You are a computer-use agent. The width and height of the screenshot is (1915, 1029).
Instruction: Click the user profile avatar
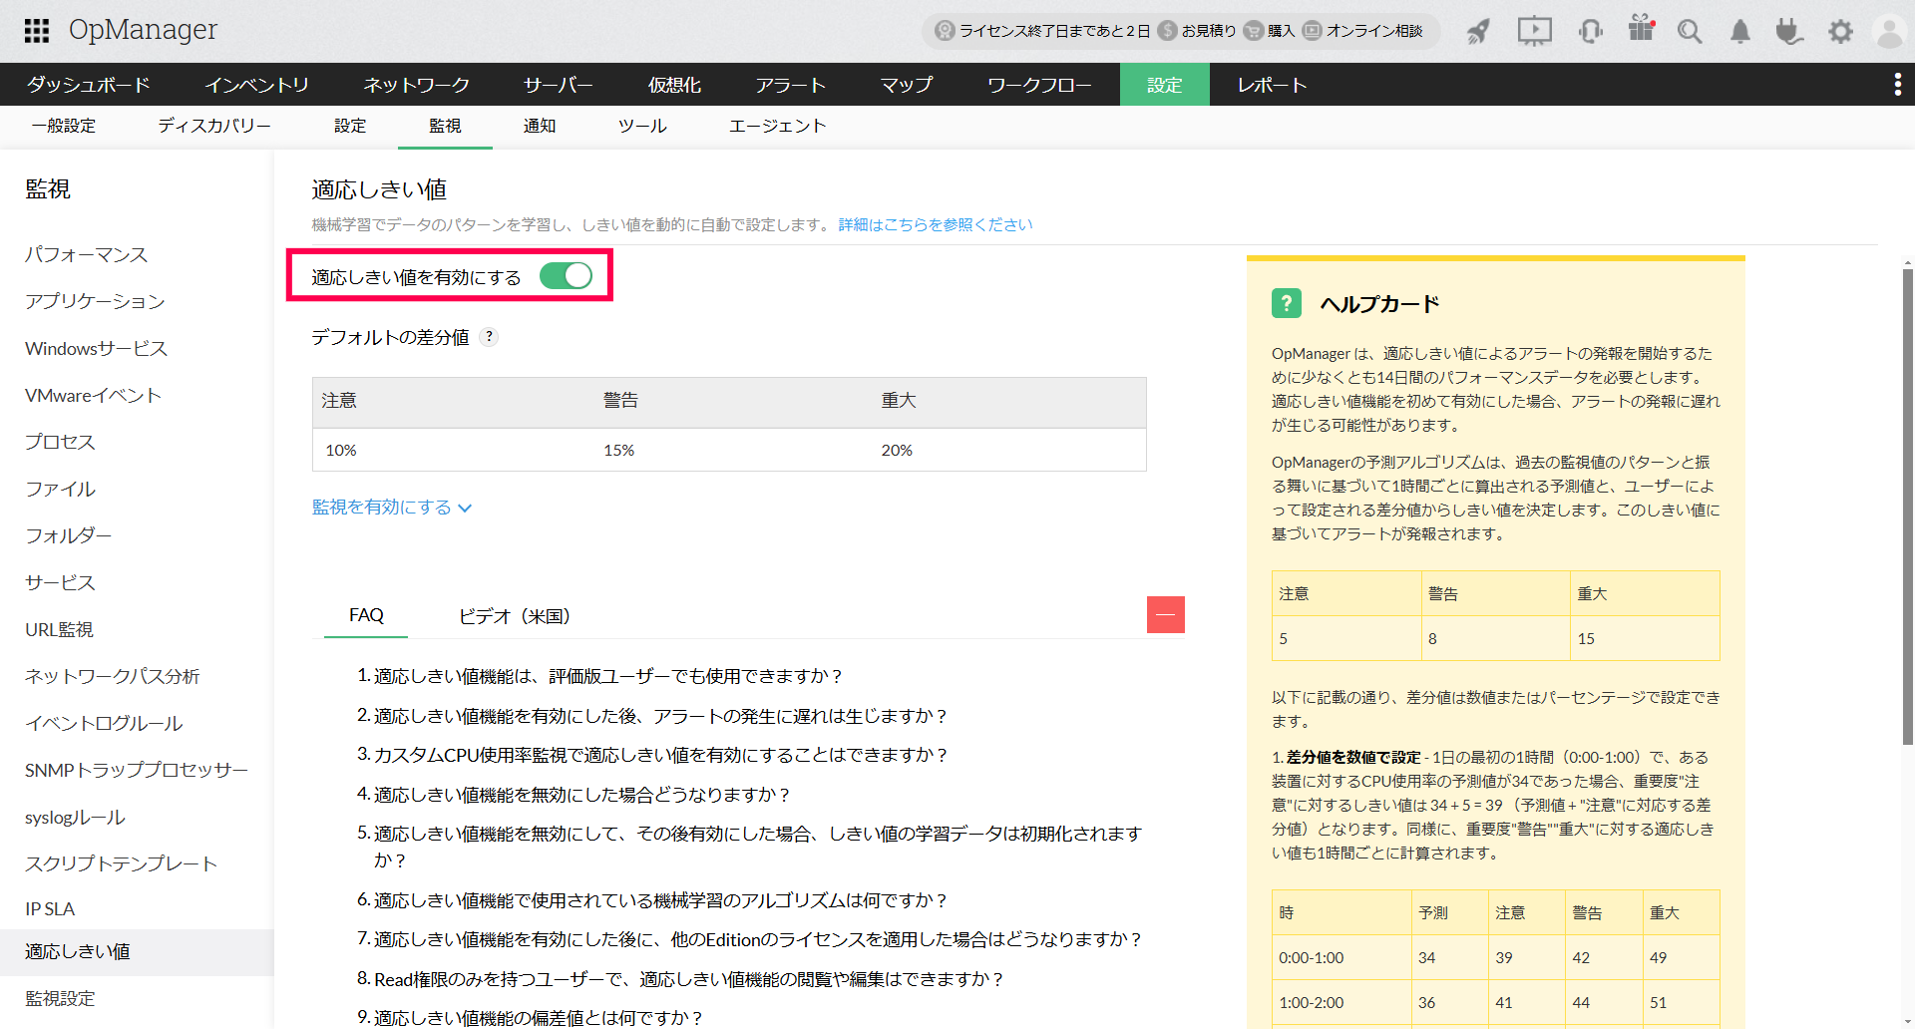coord(1889,32)
